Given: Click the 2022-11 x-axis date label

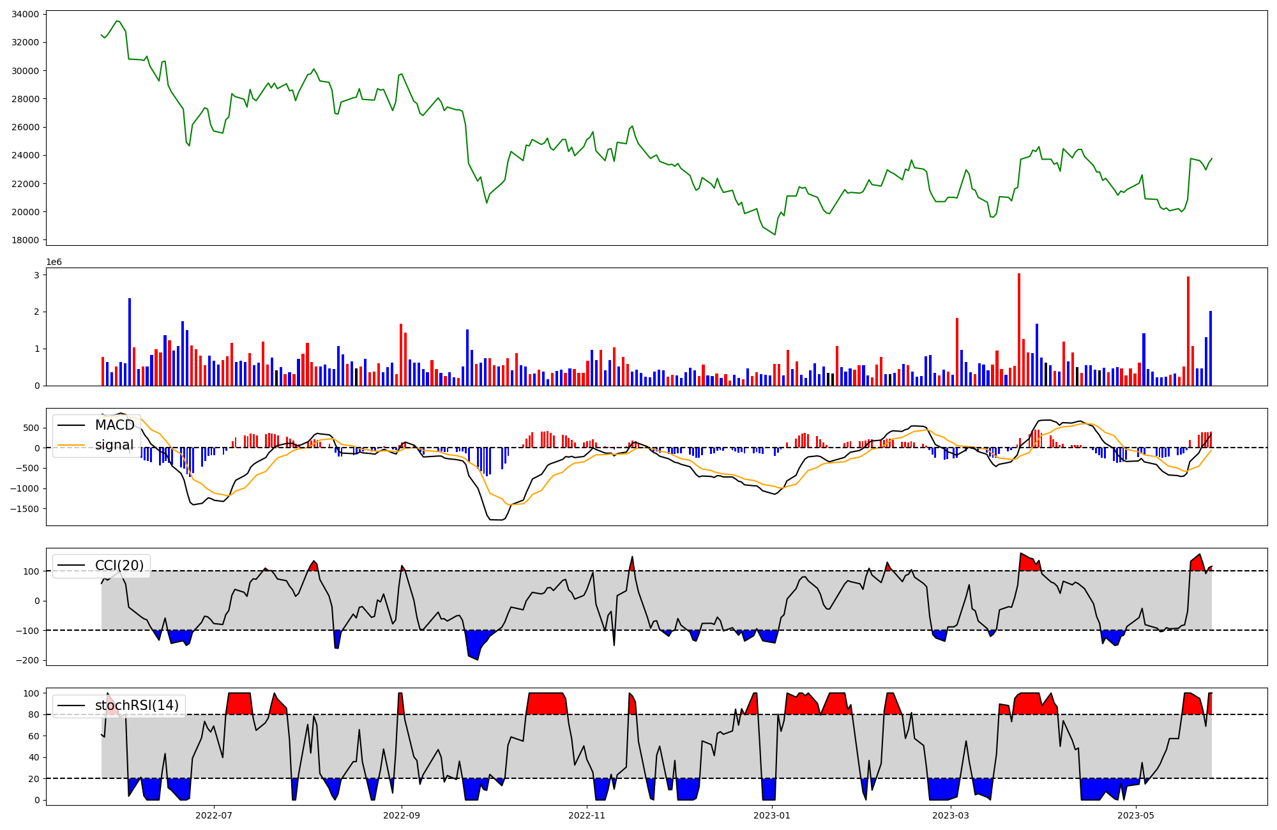Looking at the screenshot, I should (587, 815).
